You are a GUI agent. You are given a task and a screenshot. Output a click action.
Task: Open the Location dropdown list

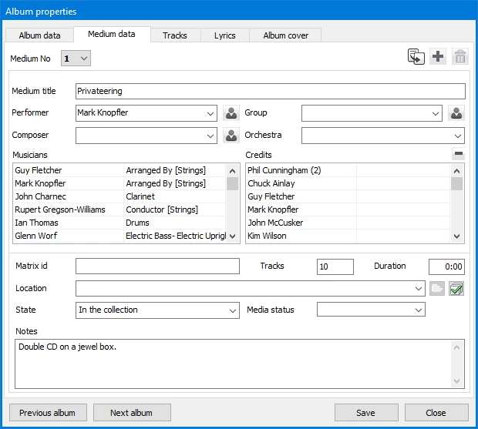coord(419,288)
